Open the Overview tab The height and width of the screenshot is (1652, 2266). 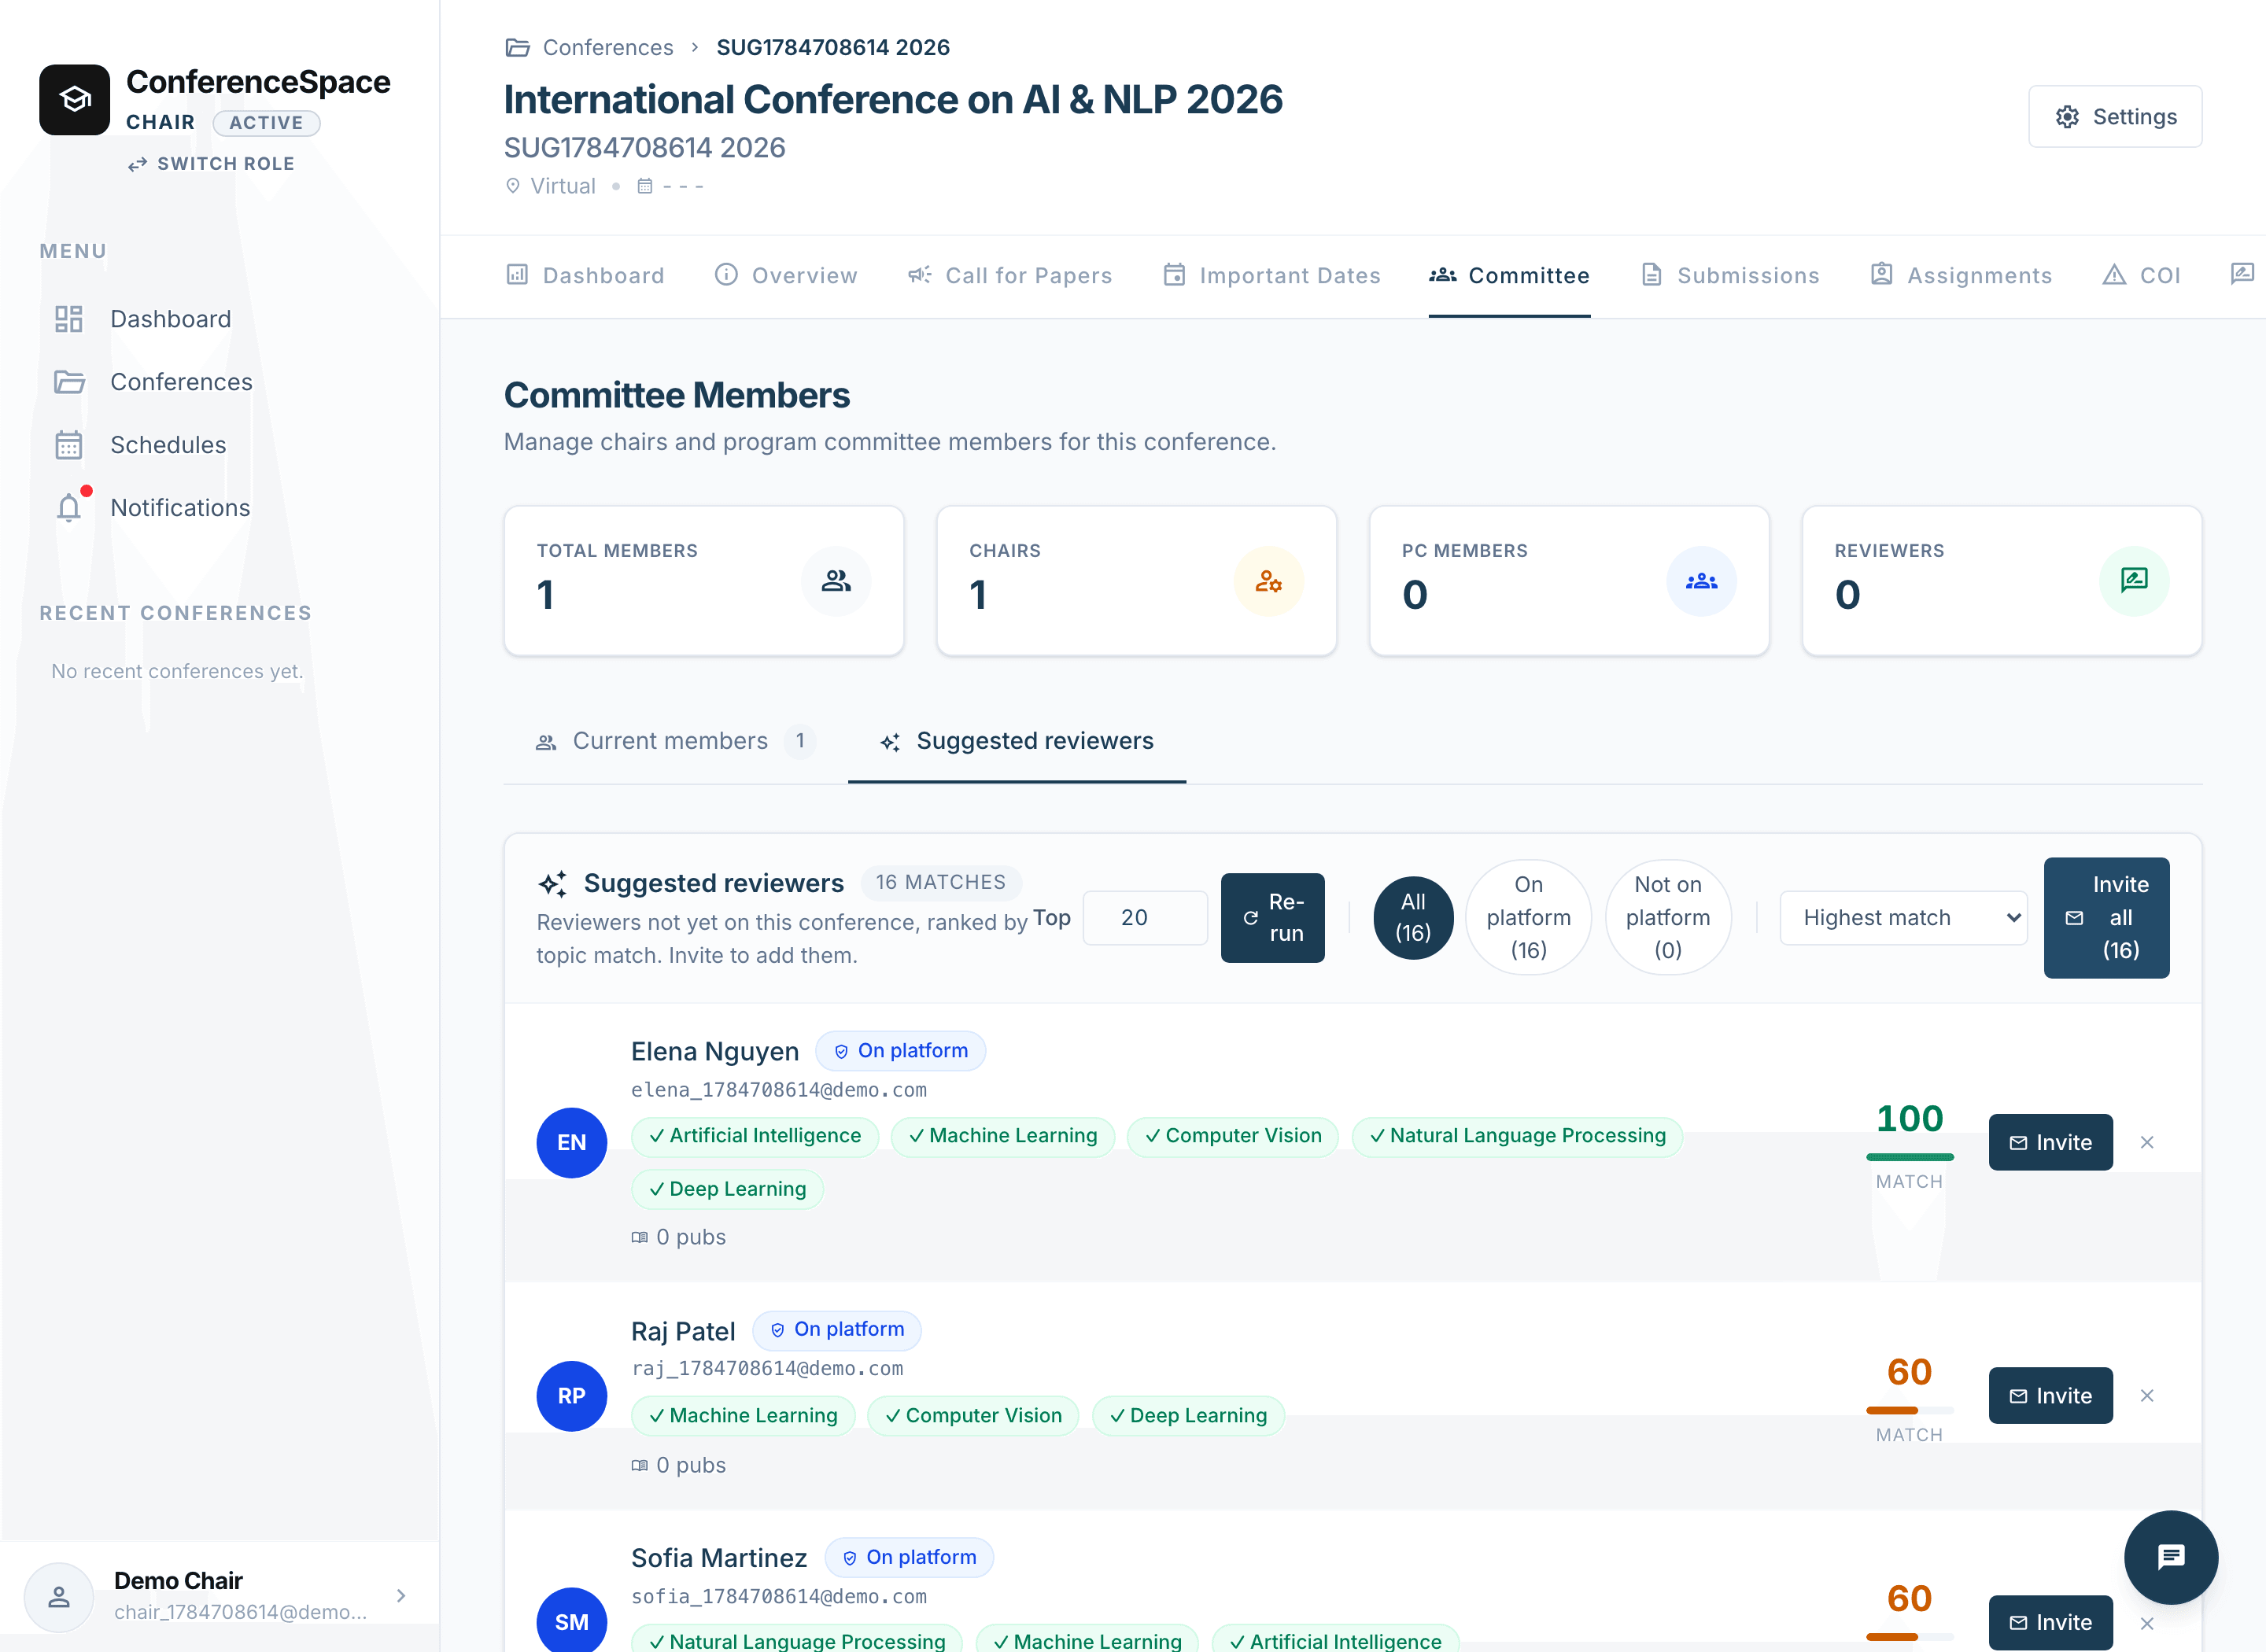pyautogui.click(x=786, y=275)
